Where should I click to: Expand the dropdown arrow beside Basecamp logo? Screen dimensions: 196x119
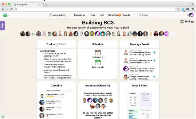point(9,15)
